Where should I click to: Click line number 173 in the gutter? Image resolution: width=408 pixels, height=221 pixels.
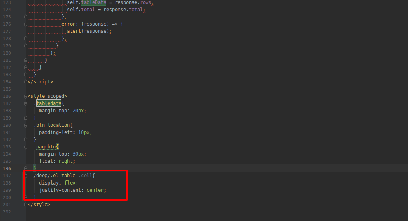tap(7, 2)
